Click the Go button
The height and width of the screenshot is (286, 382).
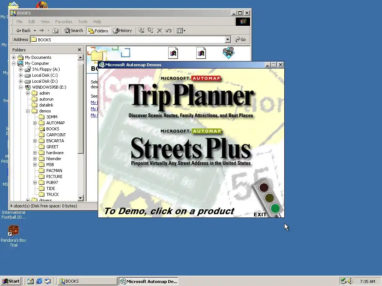click(241, 39)
